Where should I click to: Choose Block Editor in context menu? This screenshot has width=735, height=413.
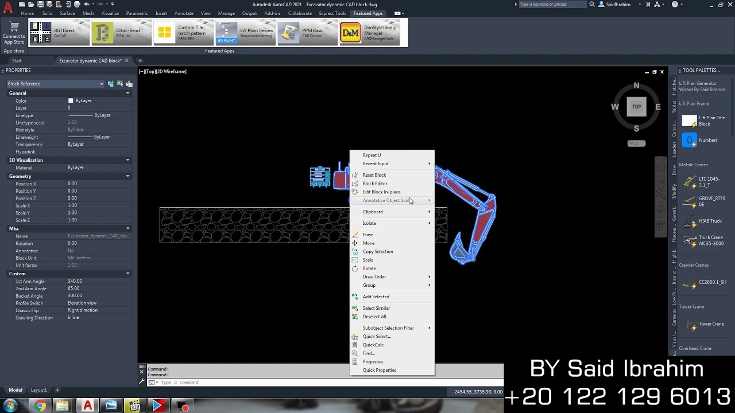(x=392, y=184)
